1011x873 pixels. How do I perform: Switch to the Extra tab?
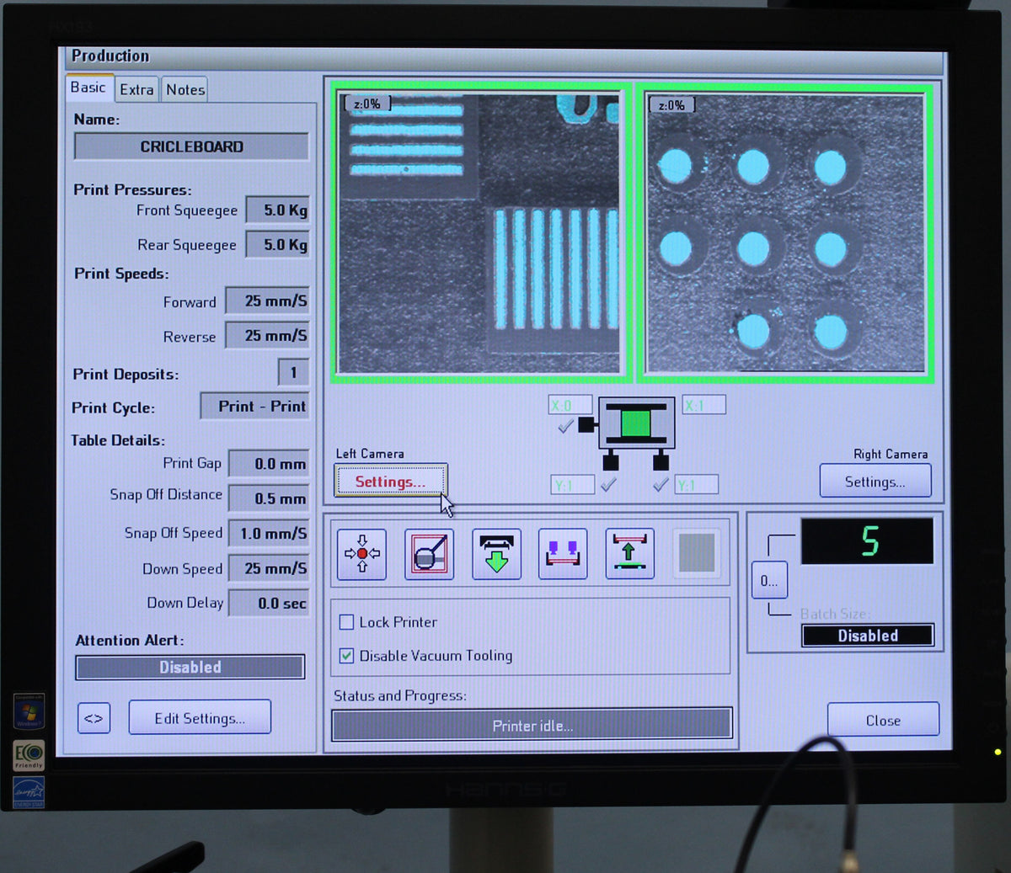click(136, 89)
